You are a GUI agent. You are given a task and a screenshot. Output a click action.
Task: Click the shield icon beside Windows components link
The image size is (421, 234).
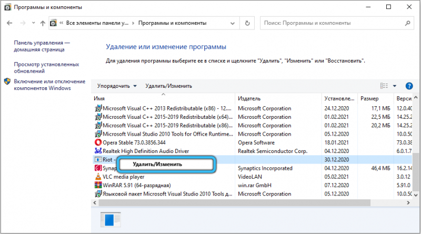click(x=7, y=82)
